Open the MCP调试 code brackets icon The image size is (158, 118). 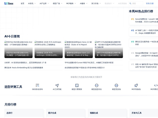pyautogui.click(x=156, y=85)
